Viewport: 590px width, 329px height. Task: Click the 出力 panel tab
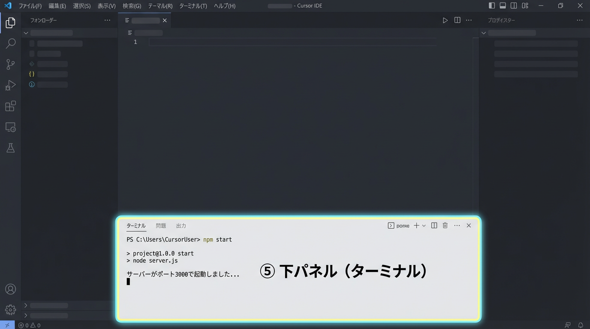tap(181, 225)
